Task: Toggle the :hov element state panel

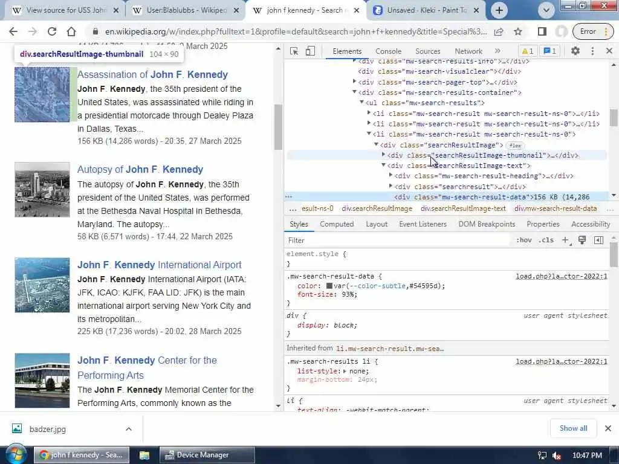Action: 524,240
